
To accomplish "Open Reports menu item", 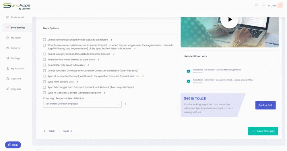I will (x=15, y=48).
